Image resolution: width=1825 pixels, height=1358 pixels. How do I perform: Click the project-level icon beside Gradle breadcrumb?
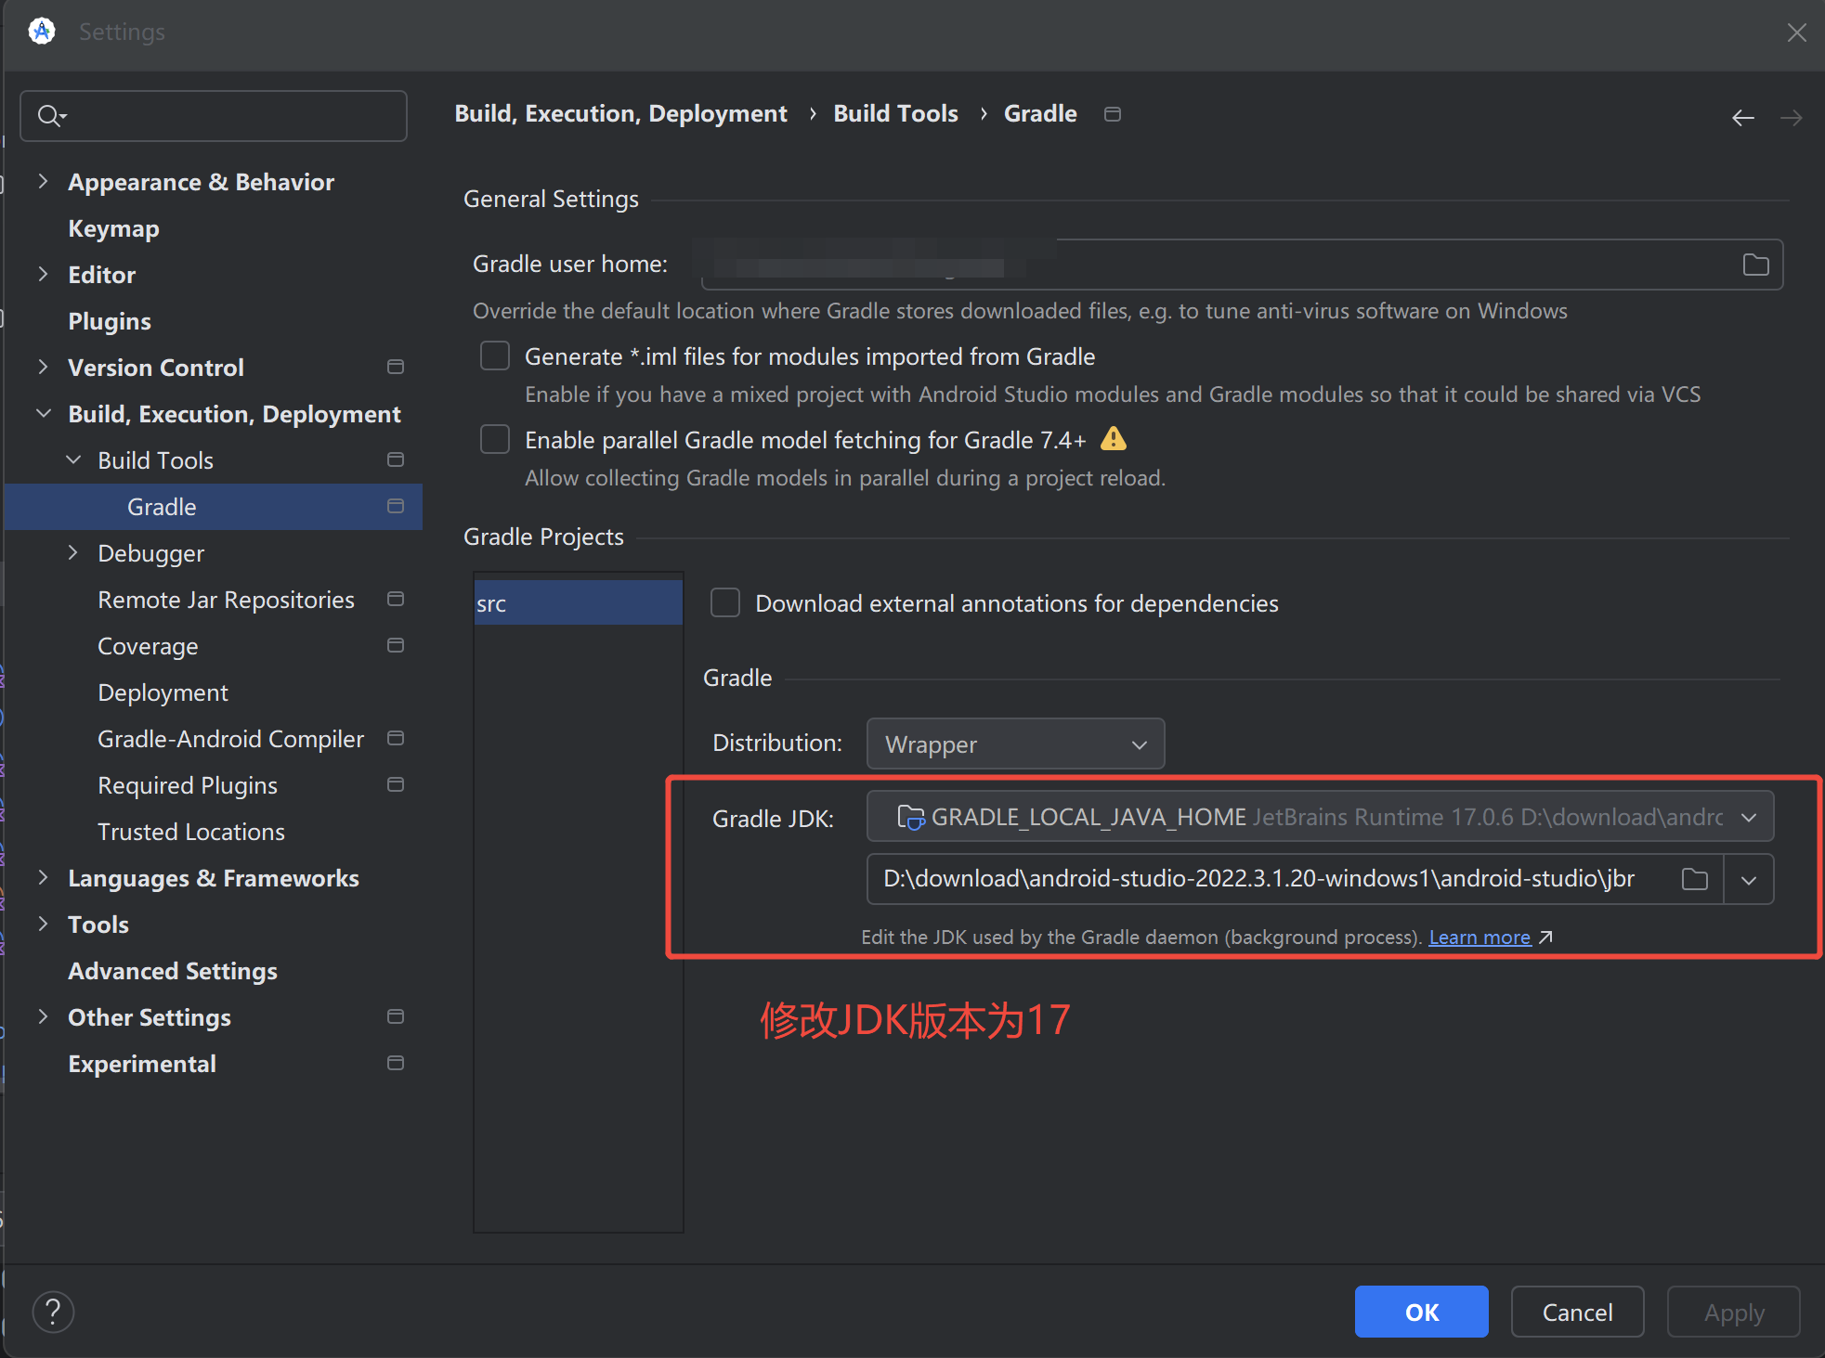point(1112,114)
